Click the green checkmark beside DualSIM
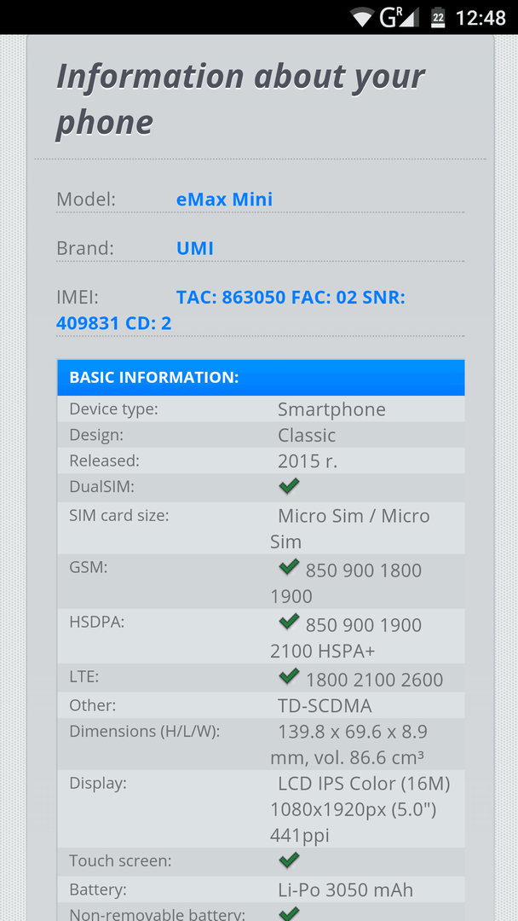This screenshot has width=518, height=921. [x=289, y=486]
